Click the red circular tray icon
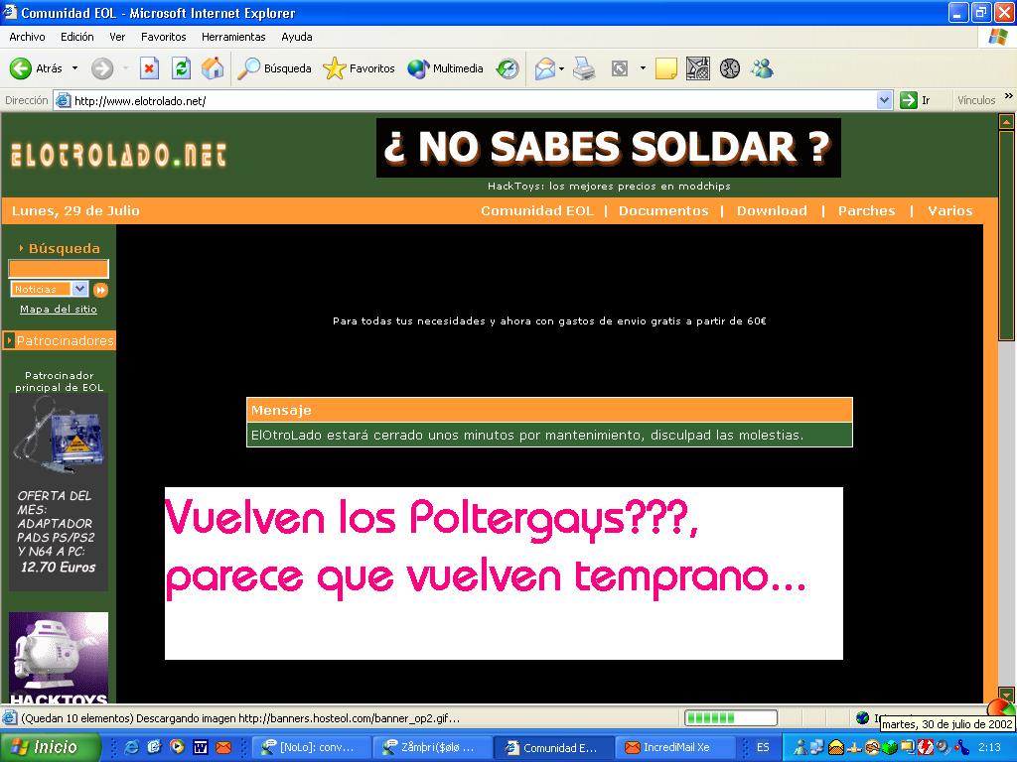Screen dimensions: 1017x762 tap(925, 747)
